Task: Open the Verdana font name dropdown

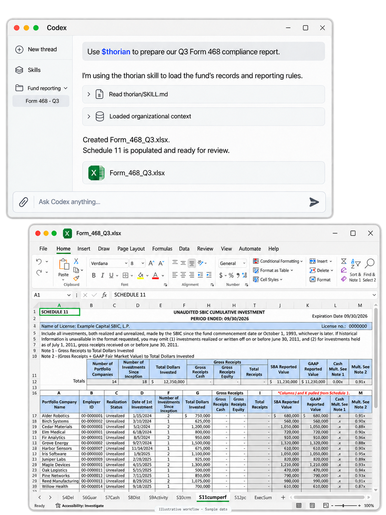Action: pos(126,264)
